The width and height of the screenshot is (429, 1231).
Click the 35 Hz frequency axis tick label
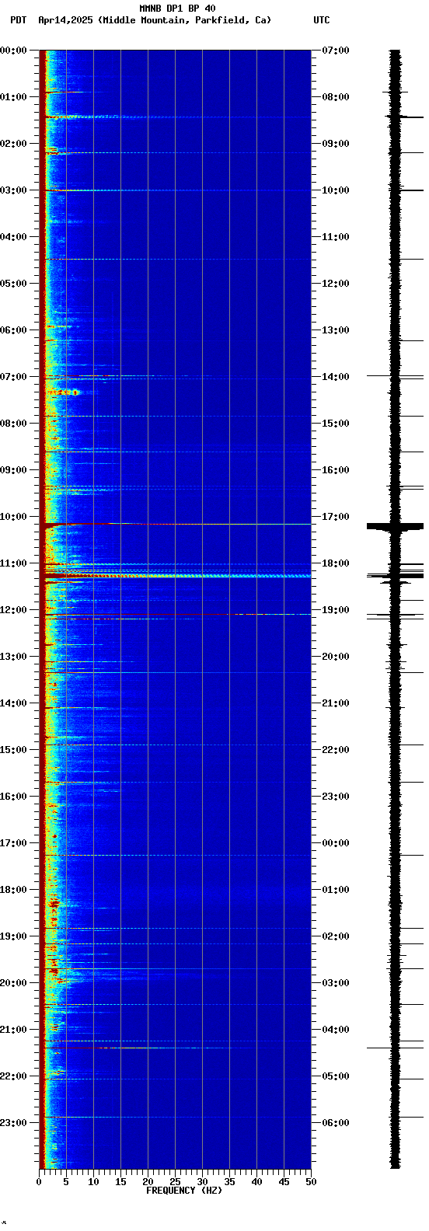tap(229, 1182)
